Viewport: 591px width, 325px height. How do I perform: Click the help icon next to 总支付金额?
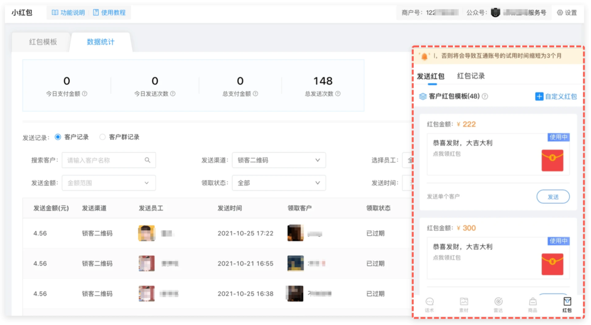point(256,94)
